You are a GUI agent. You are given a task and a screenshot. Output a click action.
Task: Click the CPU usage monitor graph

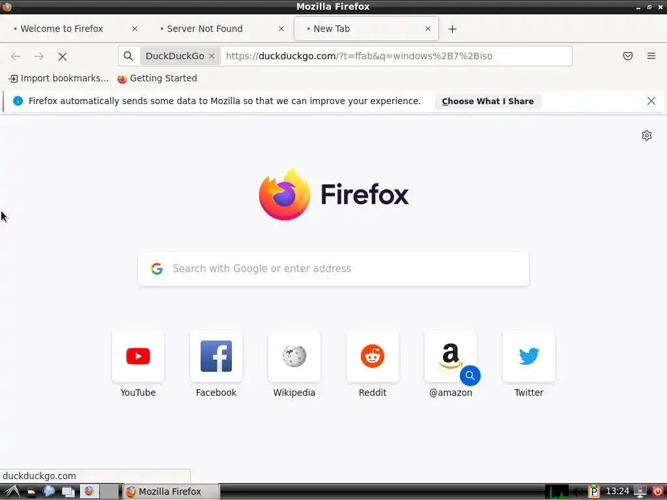pos(557,492)
